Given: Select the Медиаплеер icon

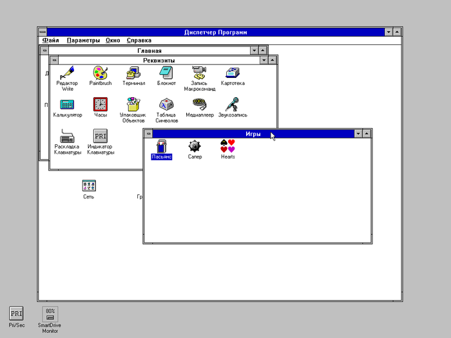Looking at the screenshot, I should (x=199, y=104).
